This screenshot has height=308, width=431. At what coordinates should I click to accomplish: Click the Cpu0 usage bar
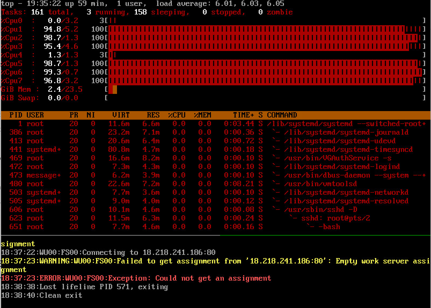pos(265,21)
